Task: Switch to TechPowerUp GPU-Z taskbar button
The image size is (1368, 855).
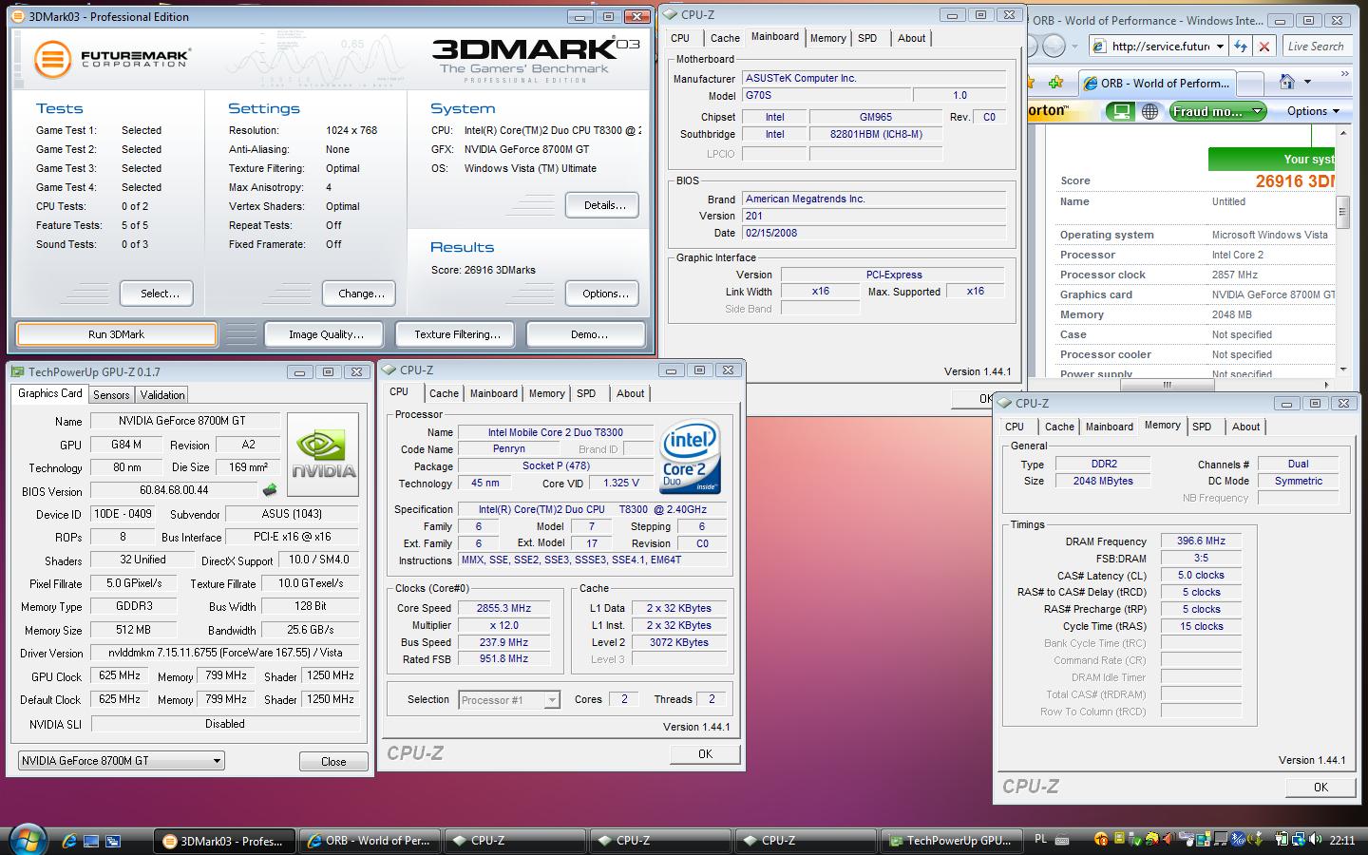Action: coord(953,841)
